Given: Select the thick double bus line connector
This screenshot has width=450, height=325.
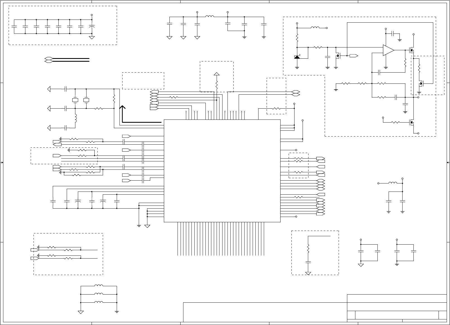Looking at the screenshot, I should click(67, 59).
